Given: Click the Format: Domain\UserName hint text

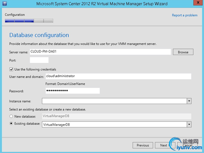Looking at the screenshot, I should coord(65,84).
